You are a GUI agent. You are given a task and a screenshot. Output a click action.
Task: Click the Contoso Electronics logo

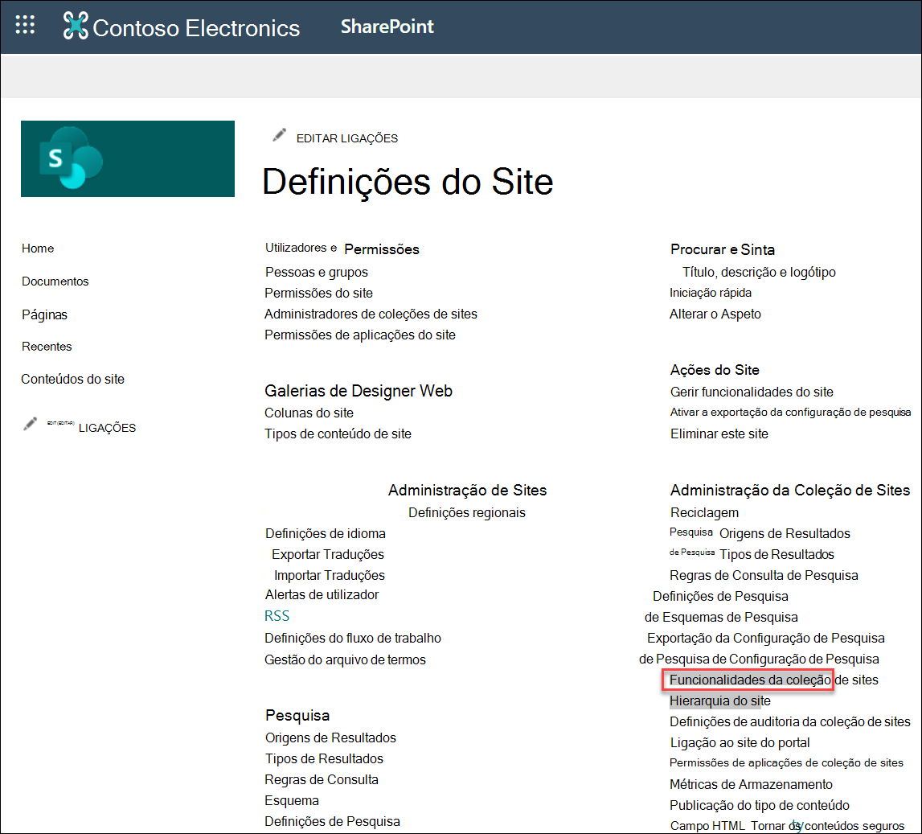[182, 27]
